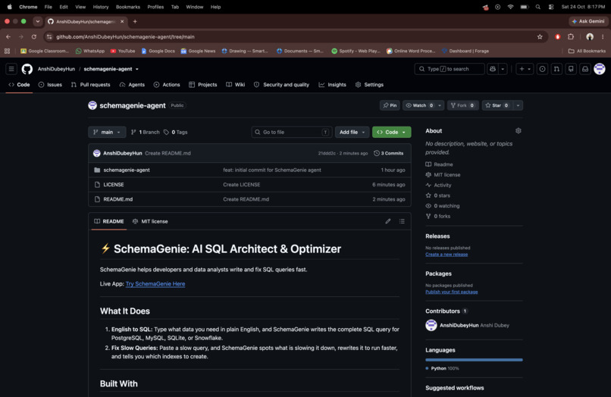Open the pull requests header icon
611x397 pixels.
pos(556,69)
